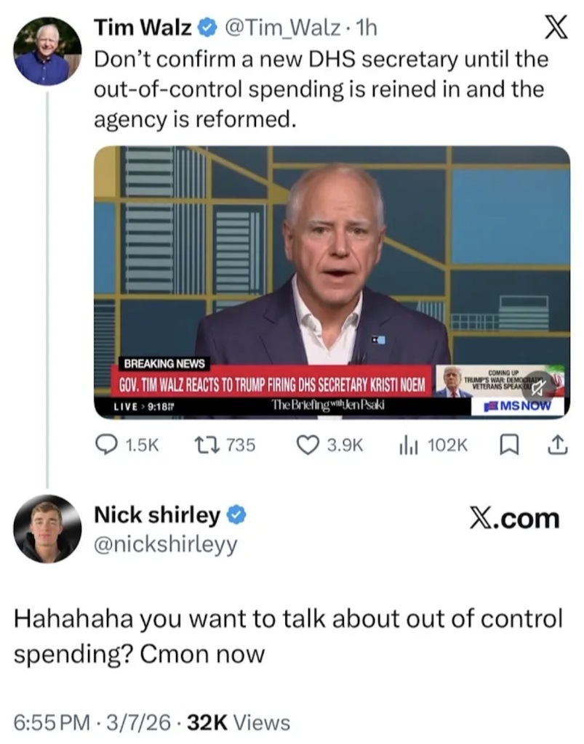Play the MS NOW video clip
The width and height of the screenshot is (584, 744).
tap(332, 283)
